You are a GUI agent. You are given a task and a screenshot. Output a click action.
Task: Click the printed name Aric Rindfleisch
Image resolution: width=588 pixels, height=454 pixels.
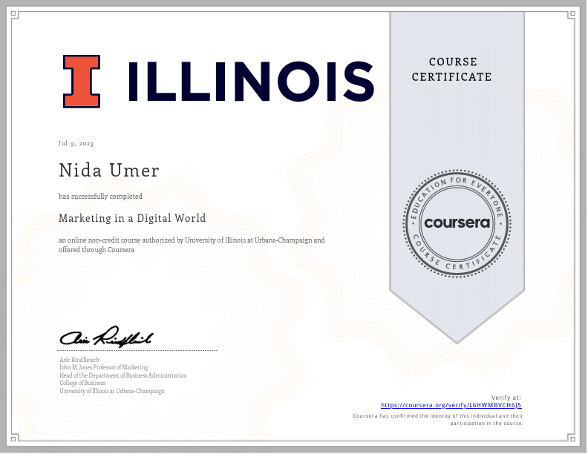79,360
